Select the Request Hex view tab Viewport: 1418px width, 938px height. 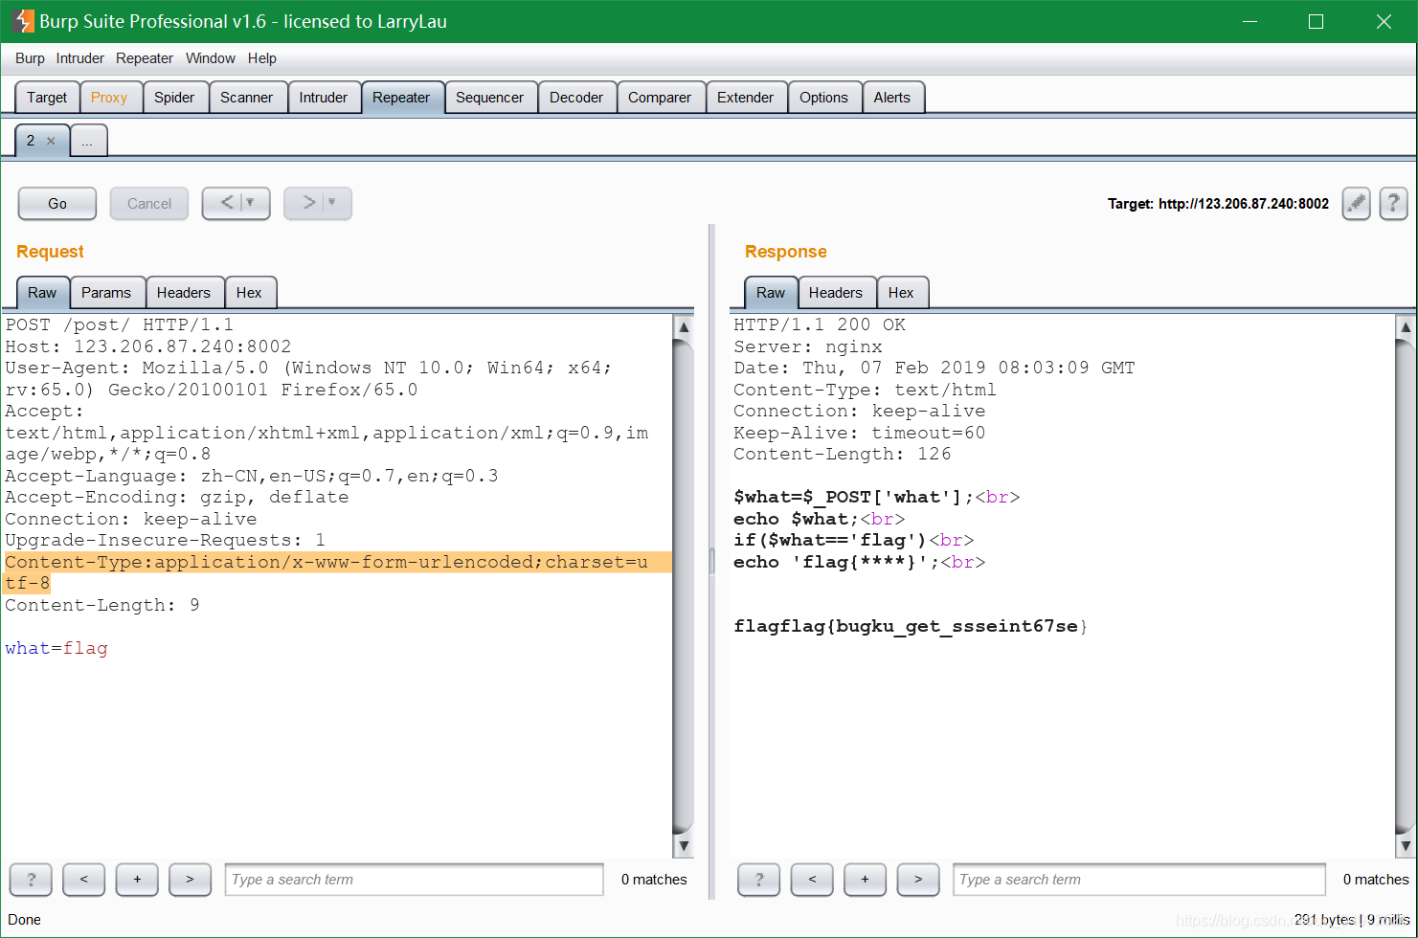[249, 293]
